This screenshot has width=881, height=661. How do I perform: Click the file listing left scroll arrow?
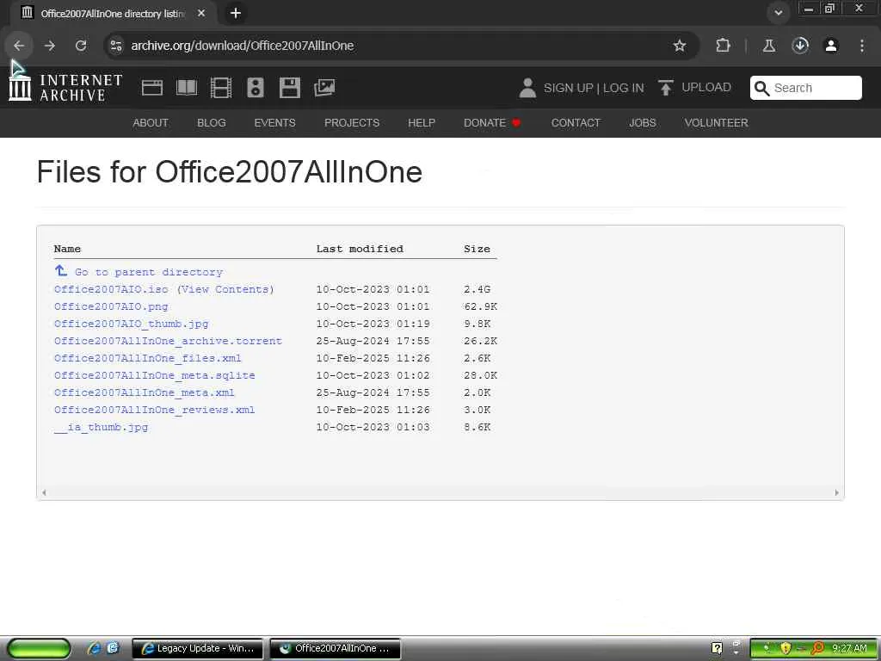44,493
